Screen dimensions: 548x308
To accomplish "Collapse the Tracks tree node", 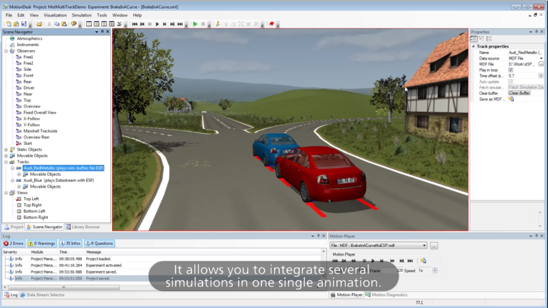I will point(6,162).
